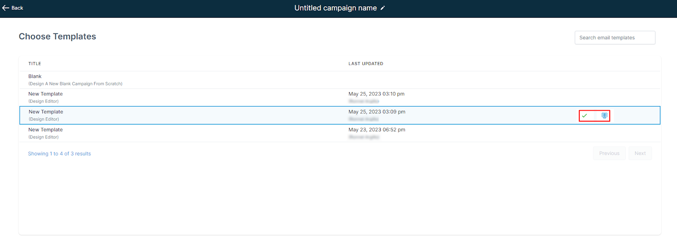Preview template with the monitor eye icon

pyautogui.click(x=604, y=116)
